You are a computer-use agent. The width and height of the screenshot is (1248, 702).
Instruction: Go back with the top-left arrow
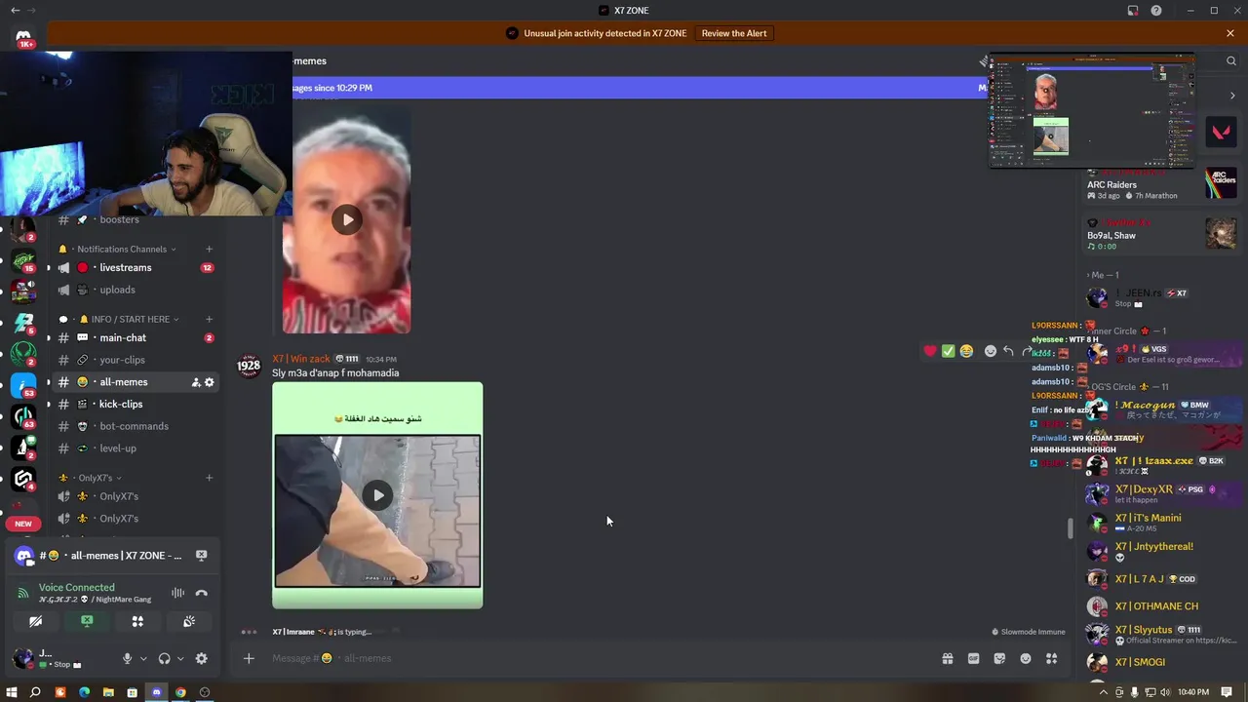(14, 11)
